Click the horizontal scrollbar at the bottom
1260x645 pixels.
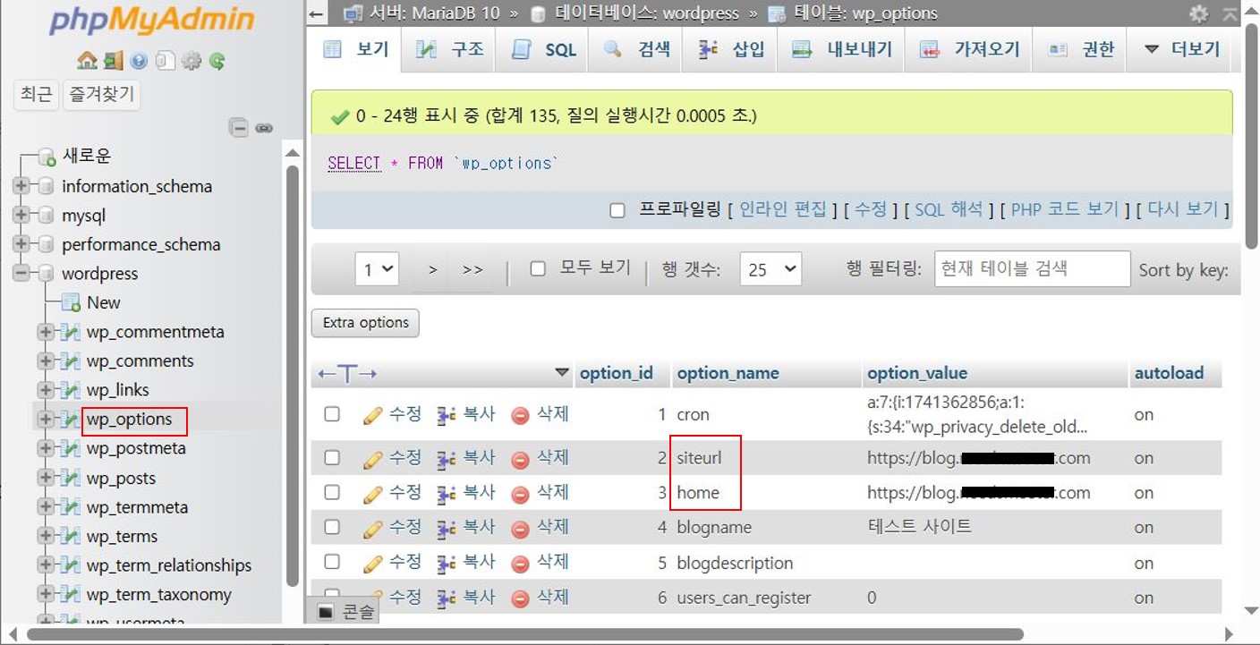tap(524, 634)
